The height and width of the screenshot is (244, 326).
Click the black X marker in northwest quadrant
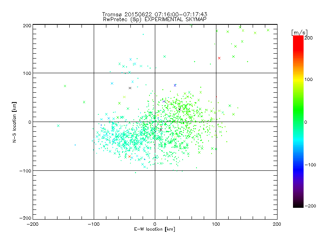[130, 88]
